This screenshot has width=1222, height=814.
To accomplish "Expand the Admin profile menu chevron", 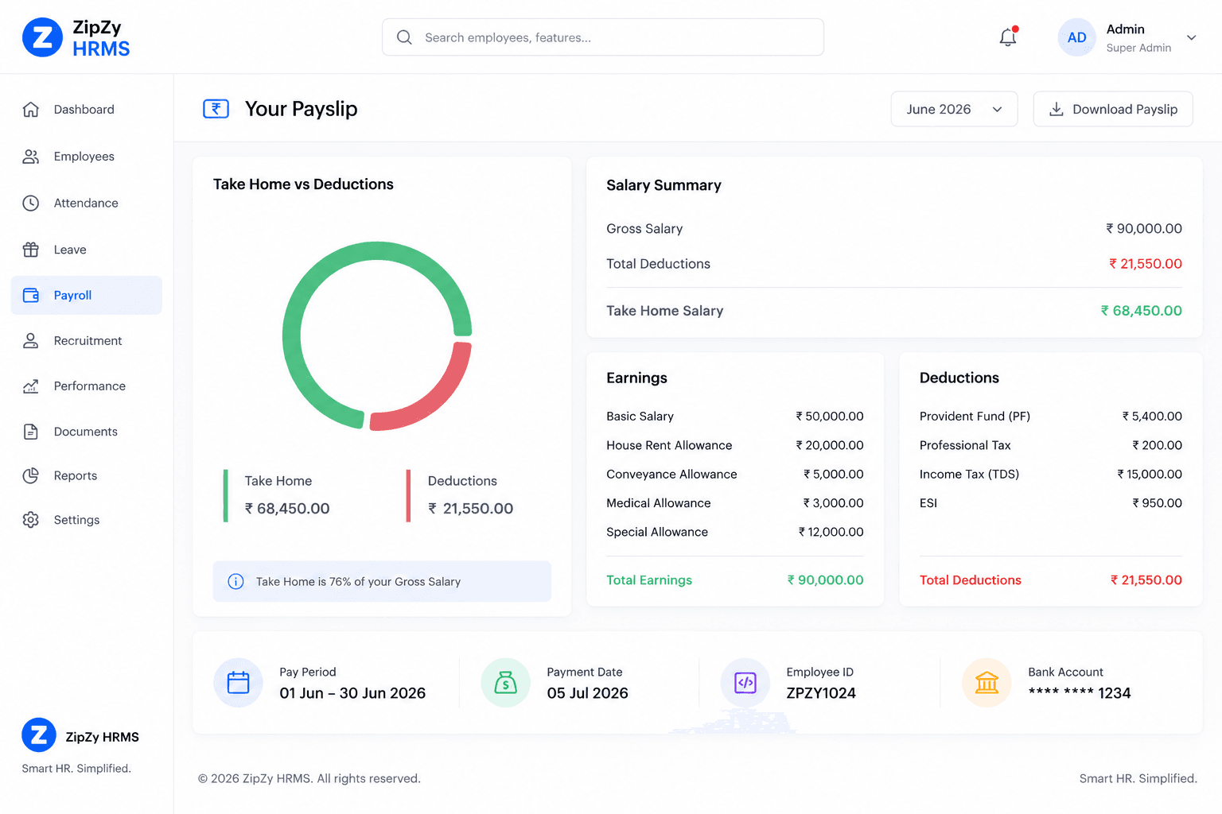I will [x=1191, y=37].
